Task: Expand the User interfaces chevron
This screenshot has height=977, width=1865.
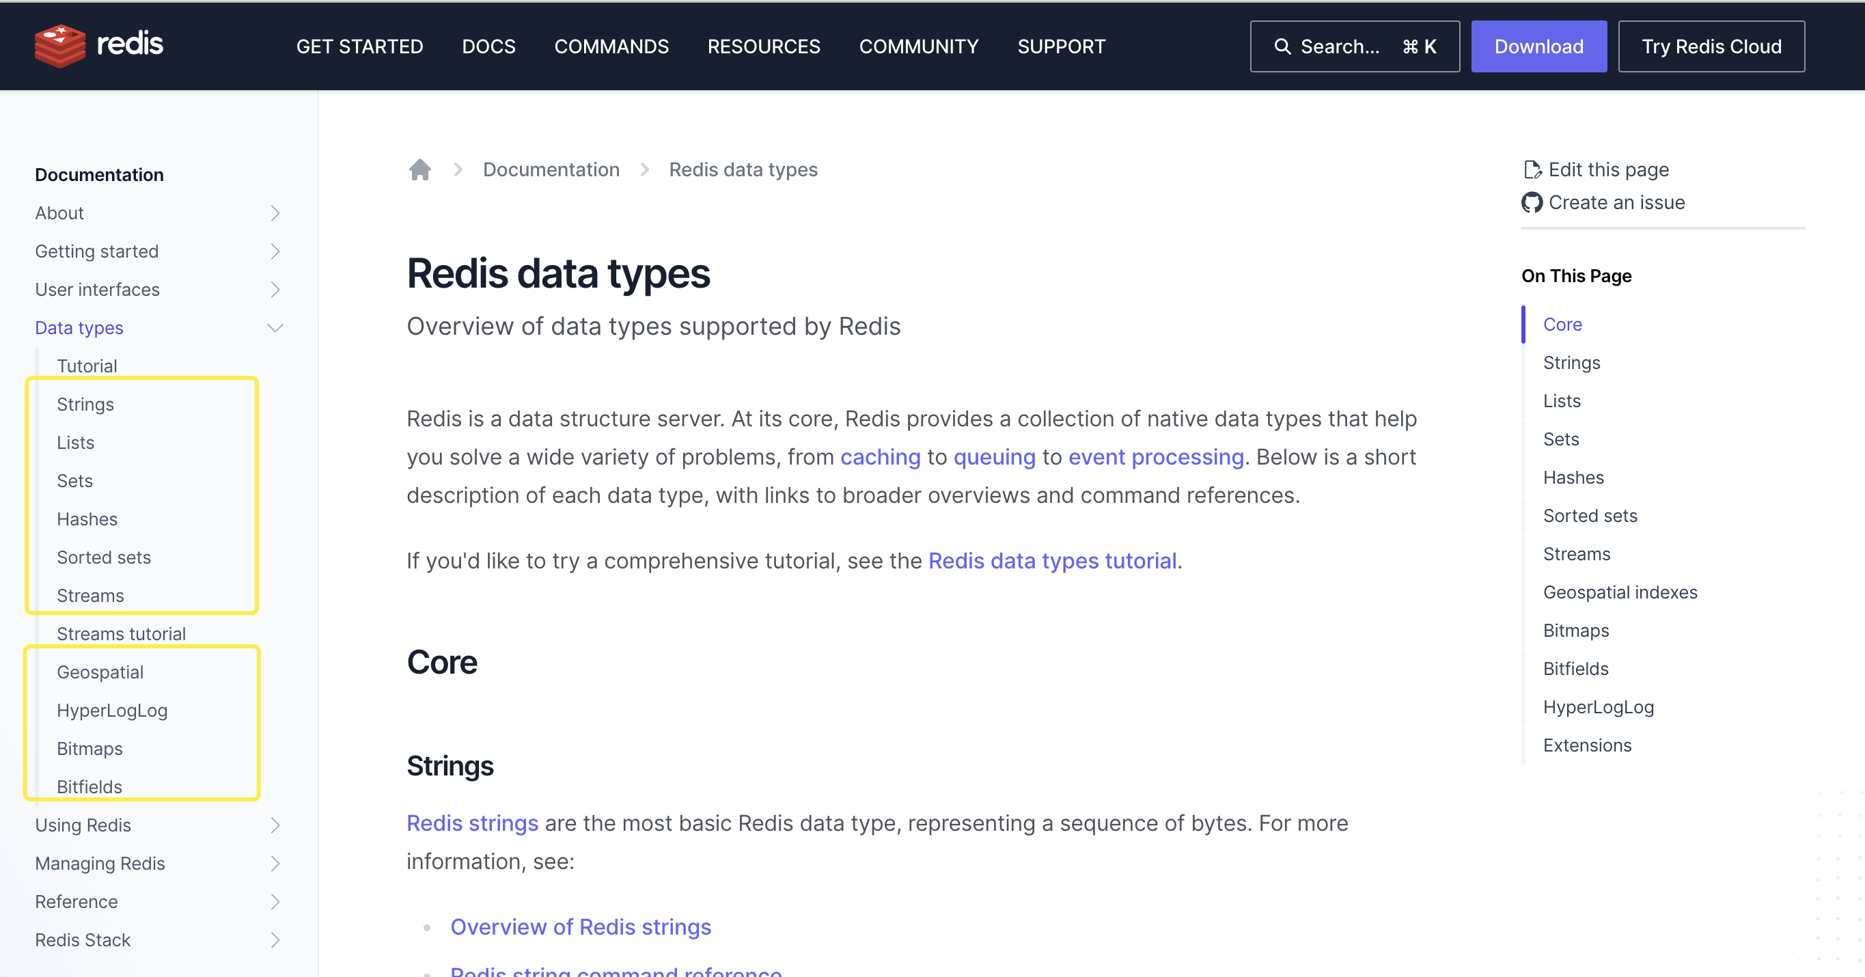Action: click(275, 290)
